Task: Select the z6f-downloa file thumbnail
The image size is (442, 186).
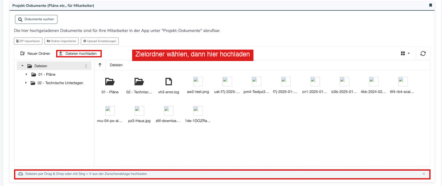Action: pyautogui.click(x=169, y=111)
